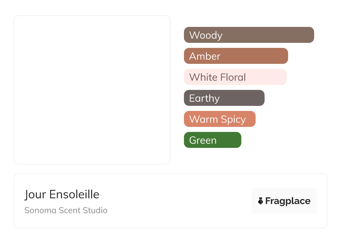Screen dimensions: 341x242
Task: Click the "Warm Spicy" text label
Action: coord(218,119)
